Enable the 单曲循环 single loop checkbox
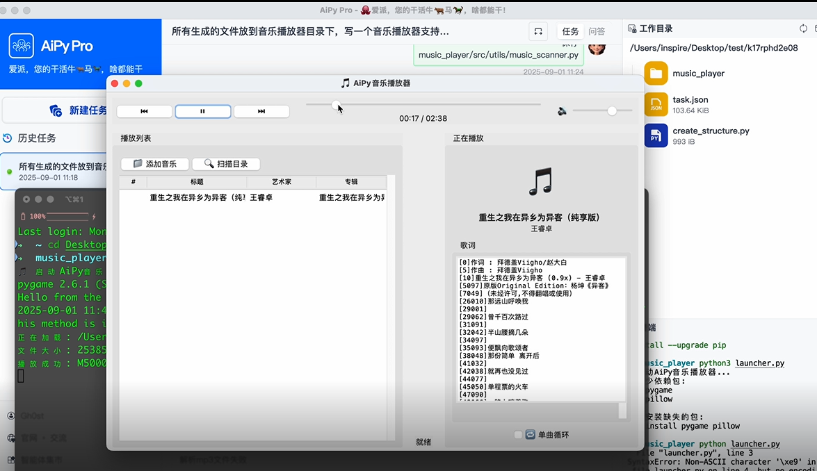Image resolution: width=817 pixels, height=471 pixels. click(518, 435)
